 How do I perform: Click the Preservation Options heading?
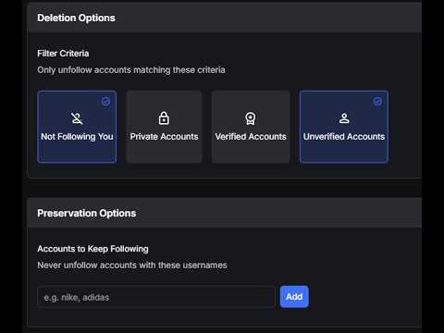[x=87, y=213]
